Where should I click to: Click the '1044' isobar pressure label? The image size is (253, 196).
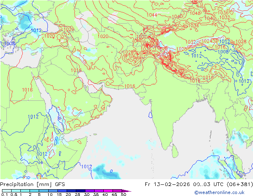(152, 15)
